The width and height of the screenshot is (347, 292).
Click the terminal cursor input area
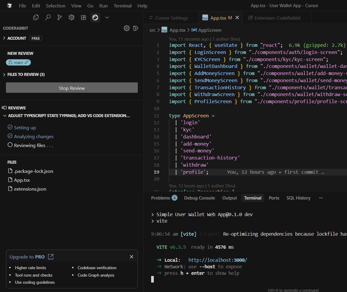(153, 279)
